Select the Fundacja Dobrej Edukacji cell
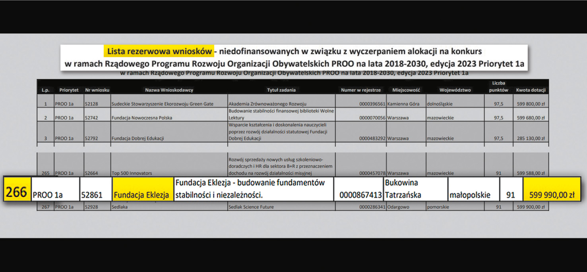The image size is (587, 272). [169, 132]
